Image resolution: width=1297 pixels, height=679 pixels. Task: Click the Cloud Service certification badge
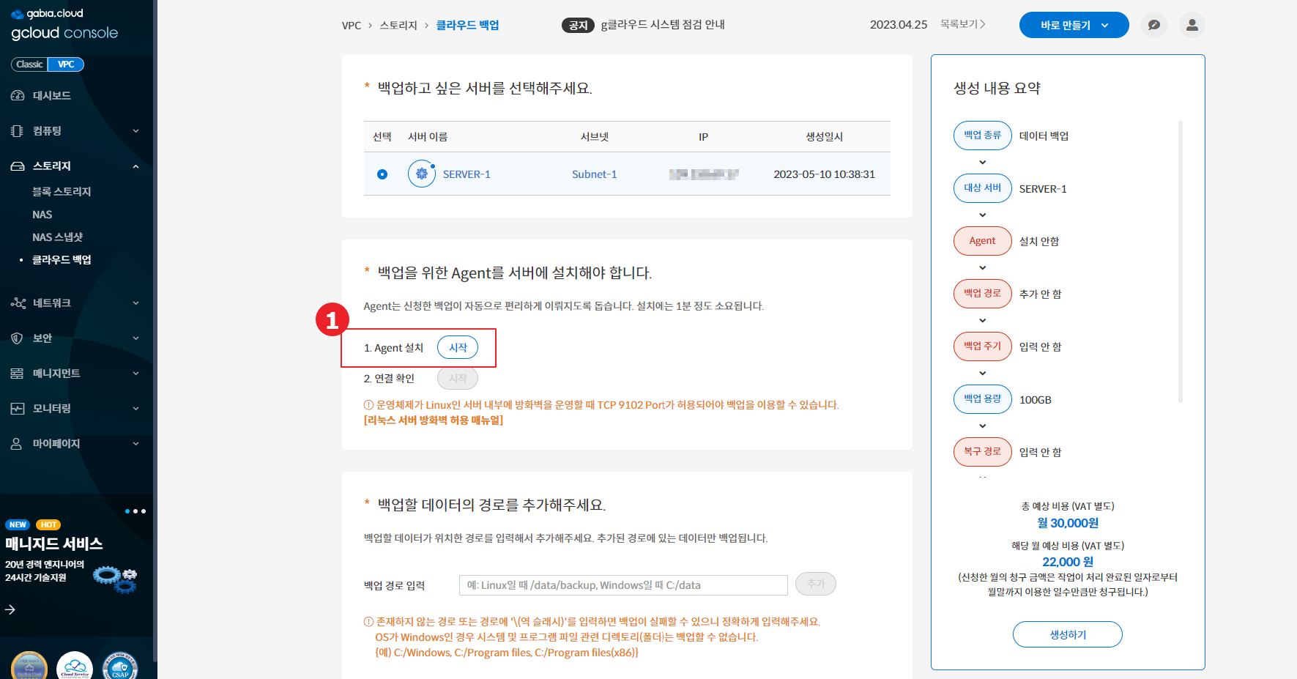[x=75, y=665]
